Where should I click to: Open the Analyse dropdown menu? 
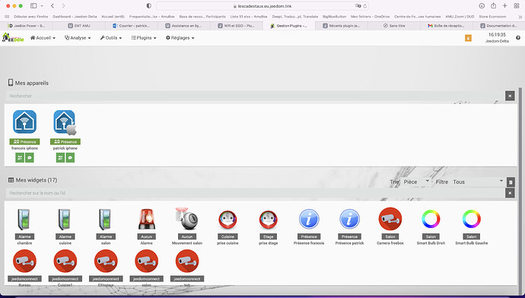[x=78, y=38]
